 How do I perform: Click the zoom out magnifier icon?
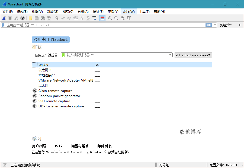pos(116,18)
